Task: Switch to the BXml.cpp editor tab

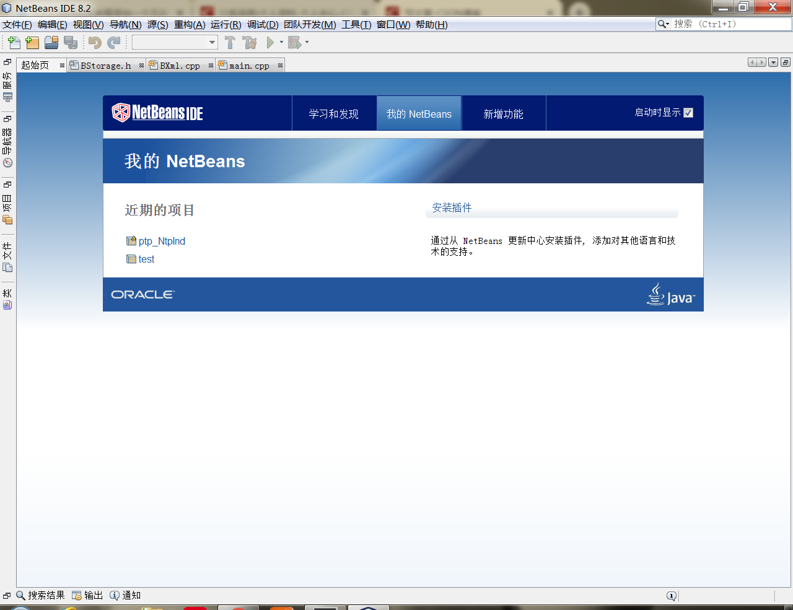Action: point(180,65)
